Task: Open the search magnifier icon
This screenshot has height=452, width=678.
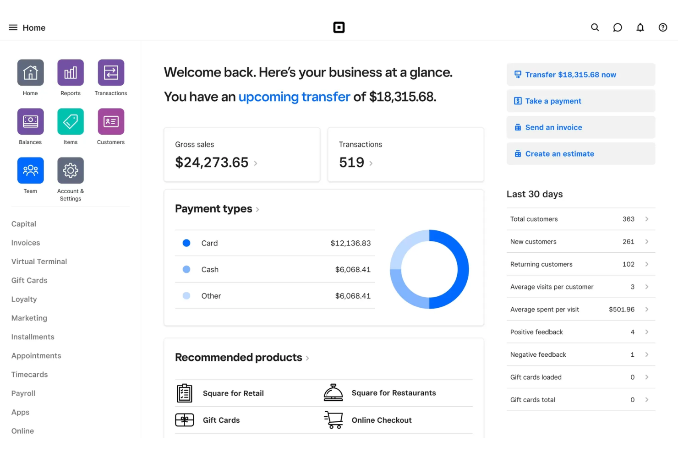Action: pyautogui.click(x=595, y=27)
